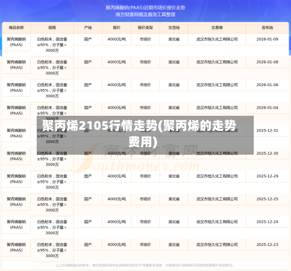This screenshot has width=291, height=271.
Task: Click 武汉市恒久化工有限公司 in the 2026-01-08 row
Action: tap(217, 62)
